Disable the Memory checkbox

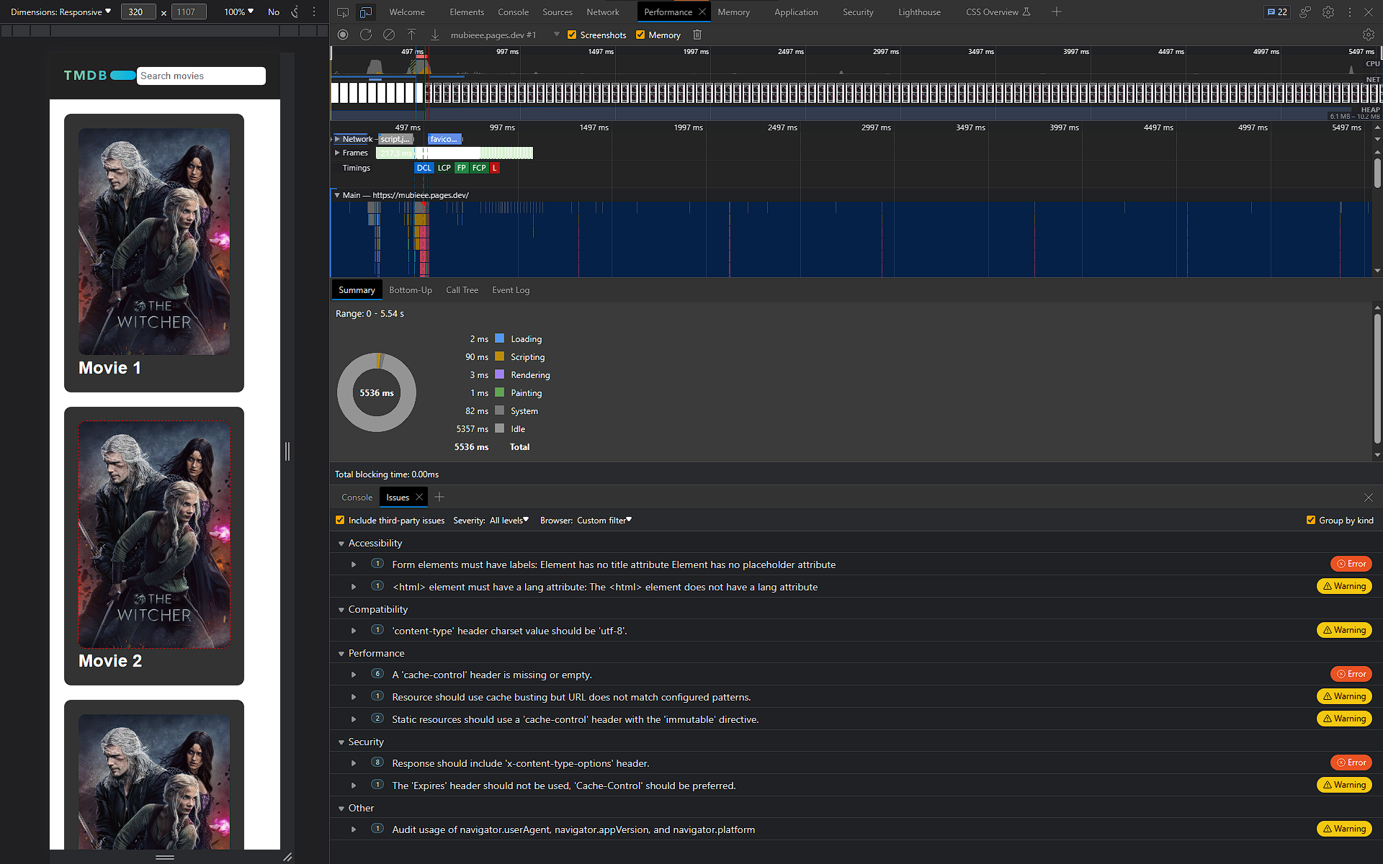click(640, 35)
